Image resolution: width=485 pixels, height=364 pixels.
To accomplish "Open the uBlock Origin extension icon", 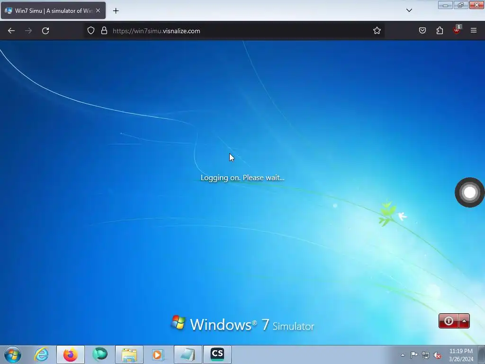I will coord(457,30).
